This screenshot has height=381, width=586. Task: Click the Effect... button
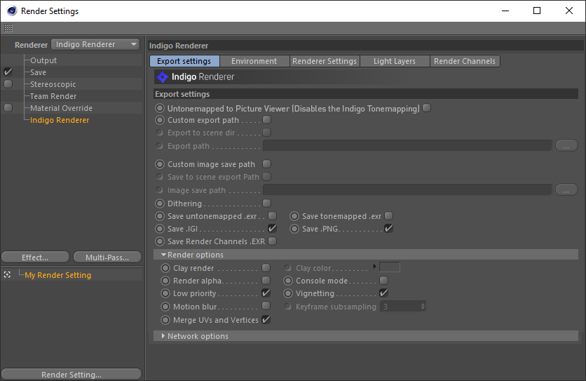tap(35, 258)
